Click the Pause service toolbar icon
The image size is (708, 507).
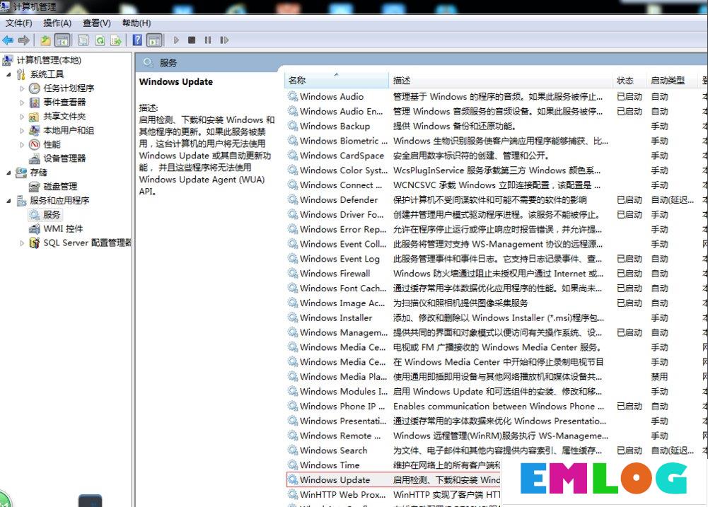coord(208,40)
